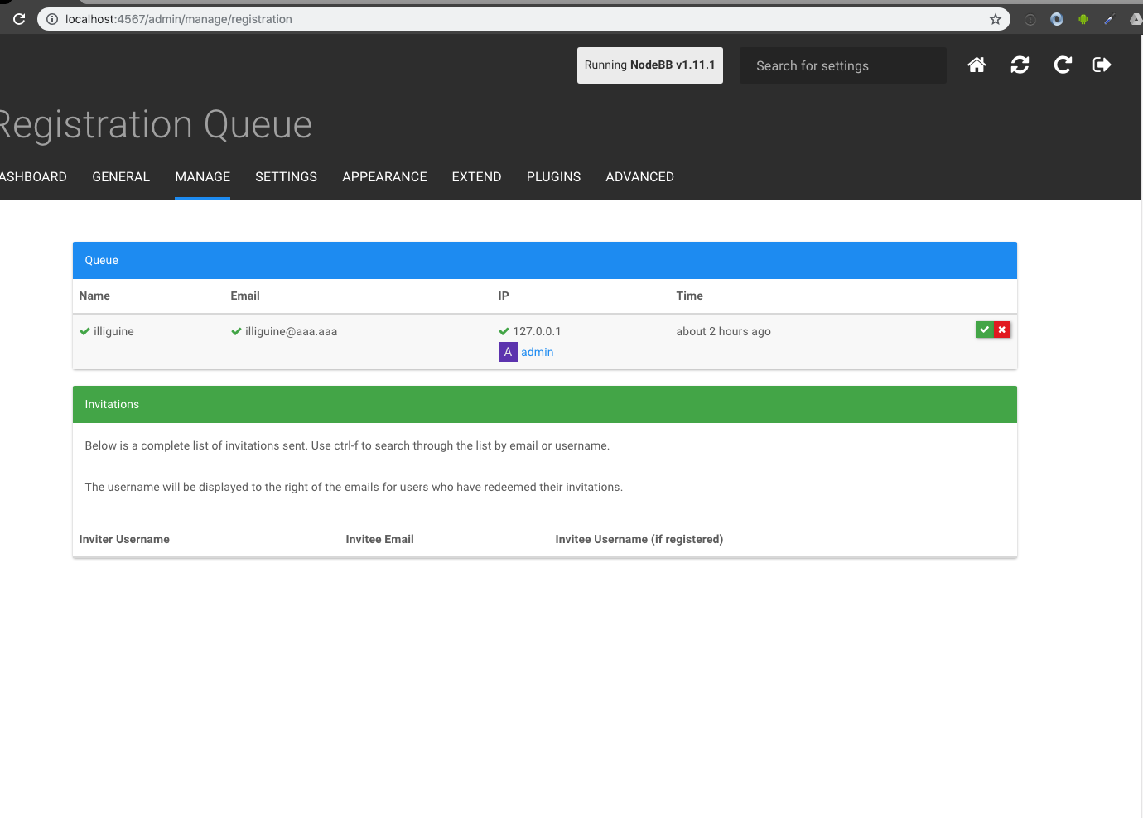Click the Invitee Email column header
The width and height of the screenshot is (1143, 818).
[x=379, y=539]
